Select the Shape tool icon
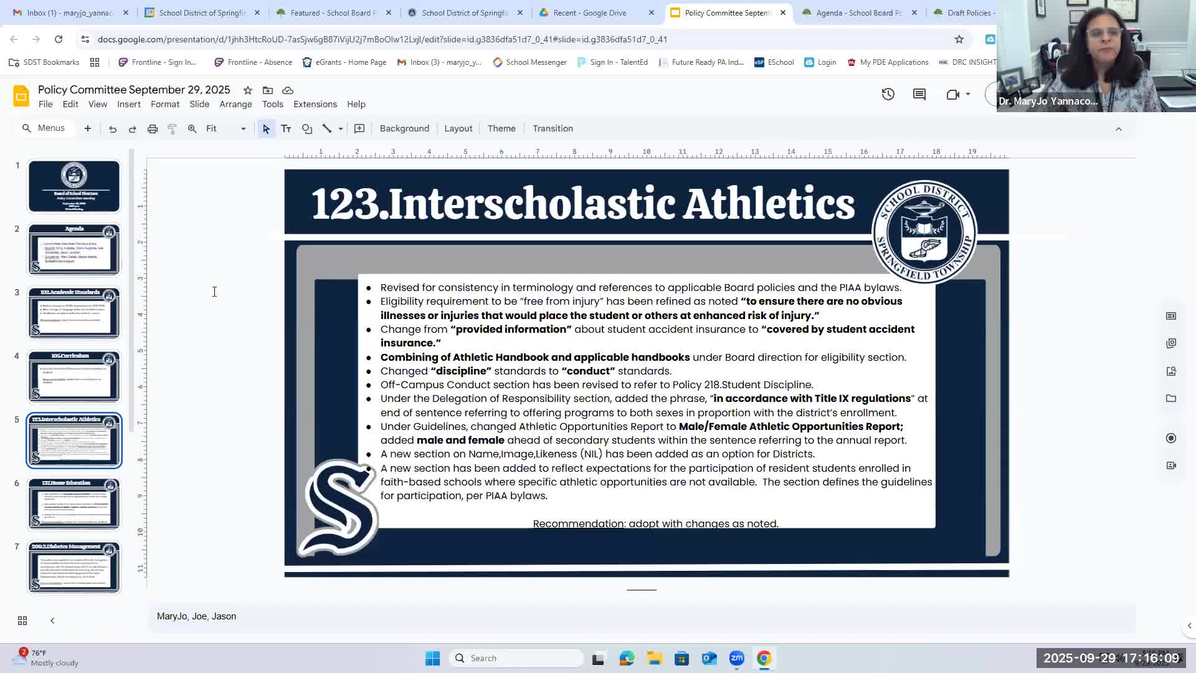Viewport: 1196px width, 673px height. click(x=307, y=128)
